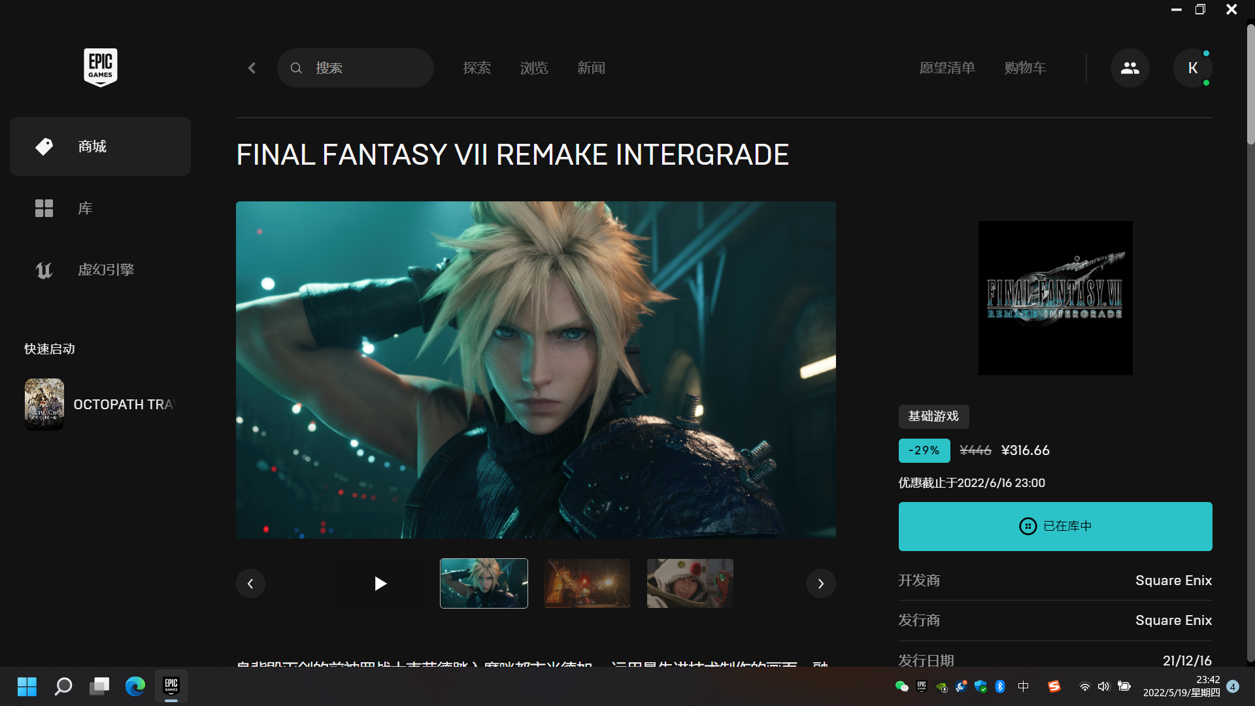Open the 虚幻引擎 Unreal Engine section
This screenshot has height=706, width=1255.
[100, 270]
